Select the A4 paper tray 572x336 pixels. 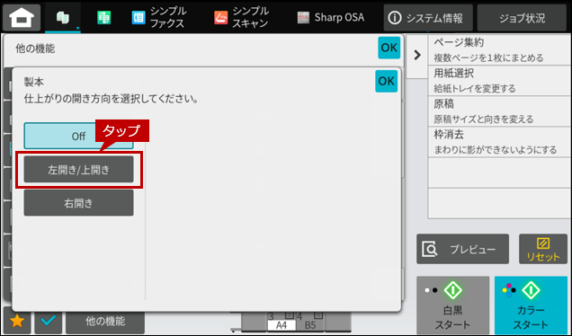click(282, 322)
